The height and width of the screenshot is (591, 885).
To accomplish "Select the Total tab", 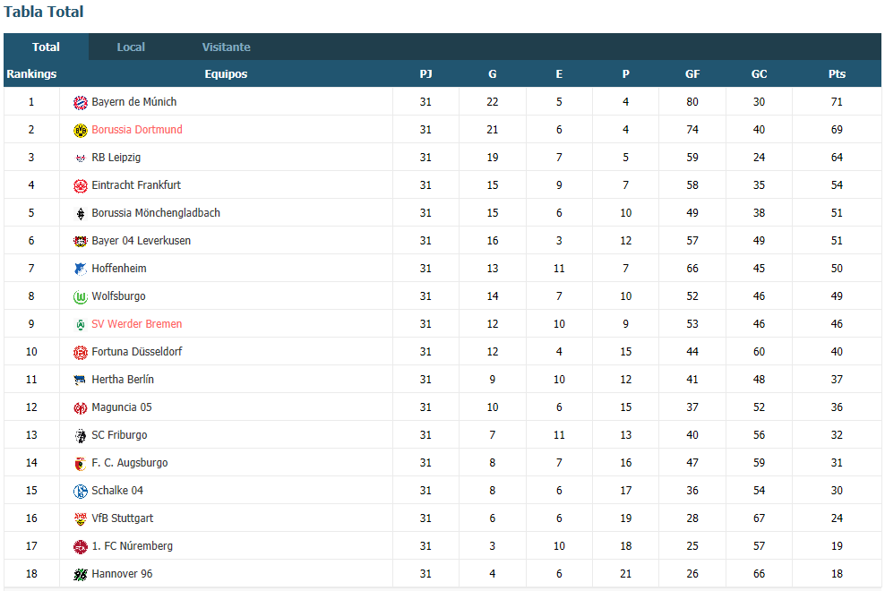I will pyautogui.click(x=46, y=47).
